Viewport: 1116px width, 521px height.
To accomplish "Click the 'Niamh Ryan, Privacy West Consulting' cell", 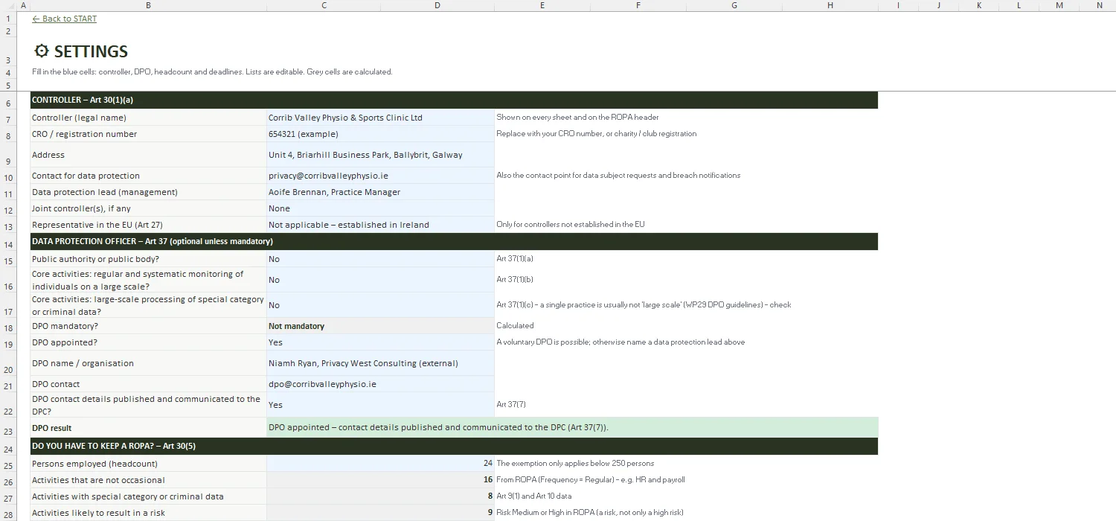I will click(380, 363).
